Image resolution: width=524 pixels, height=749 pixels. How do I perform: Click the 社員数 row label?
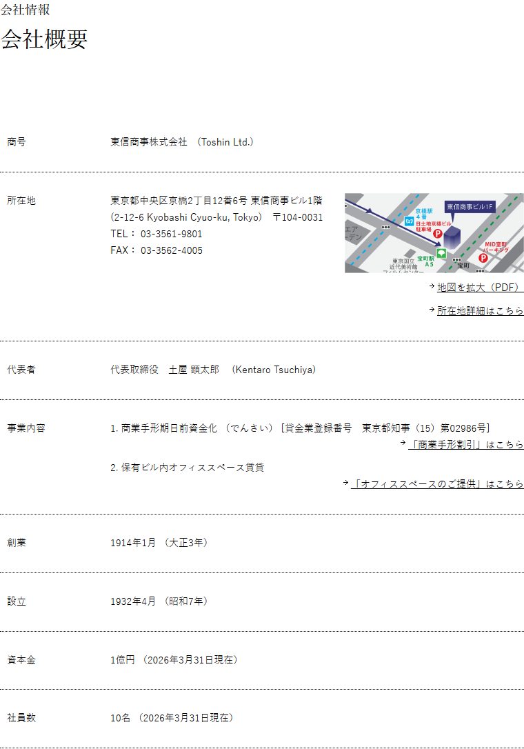click(x=21, y=718)
